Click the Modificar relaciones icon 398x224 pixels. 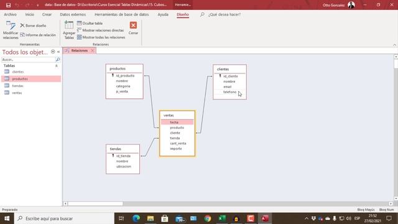tap(11, 30)
